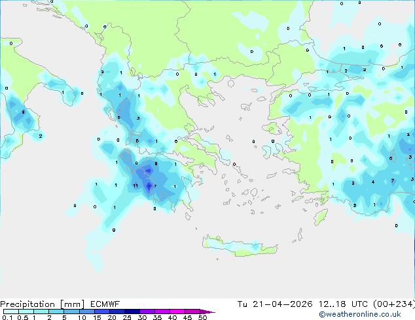The height and width of the screenshot is (320, 415).
Task: Select the 45–50 mm legend color box
Action: coord(192,312)
